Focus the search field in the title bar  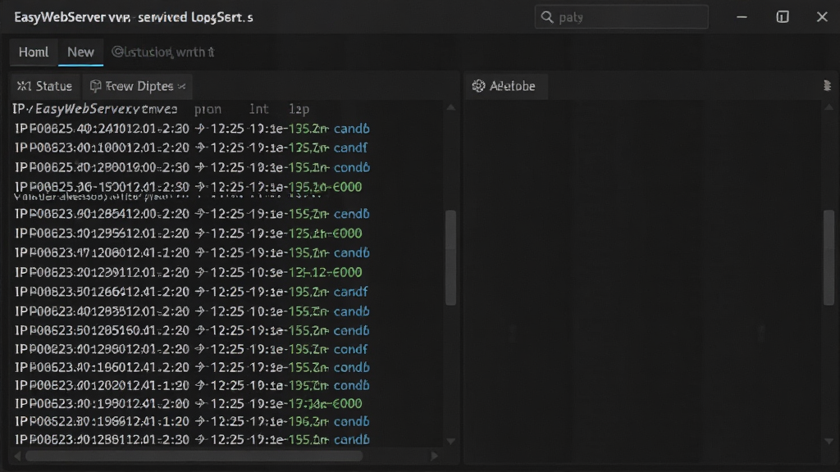tap(622, 17)
